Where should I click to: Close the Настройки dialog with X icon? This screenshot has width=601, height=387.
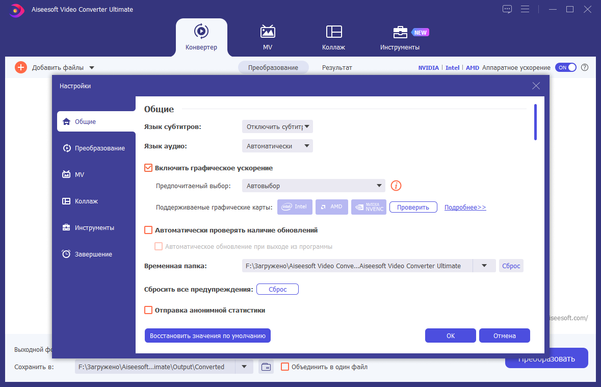536,86
